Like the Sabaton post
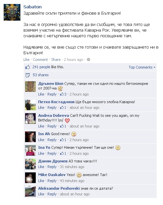163x205 pixels. click(x=26, y=60)
